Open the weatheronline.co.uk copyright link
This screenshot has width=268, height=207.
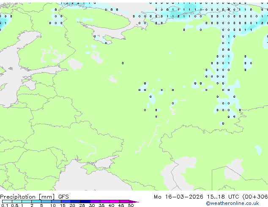(x=232, y=203)
